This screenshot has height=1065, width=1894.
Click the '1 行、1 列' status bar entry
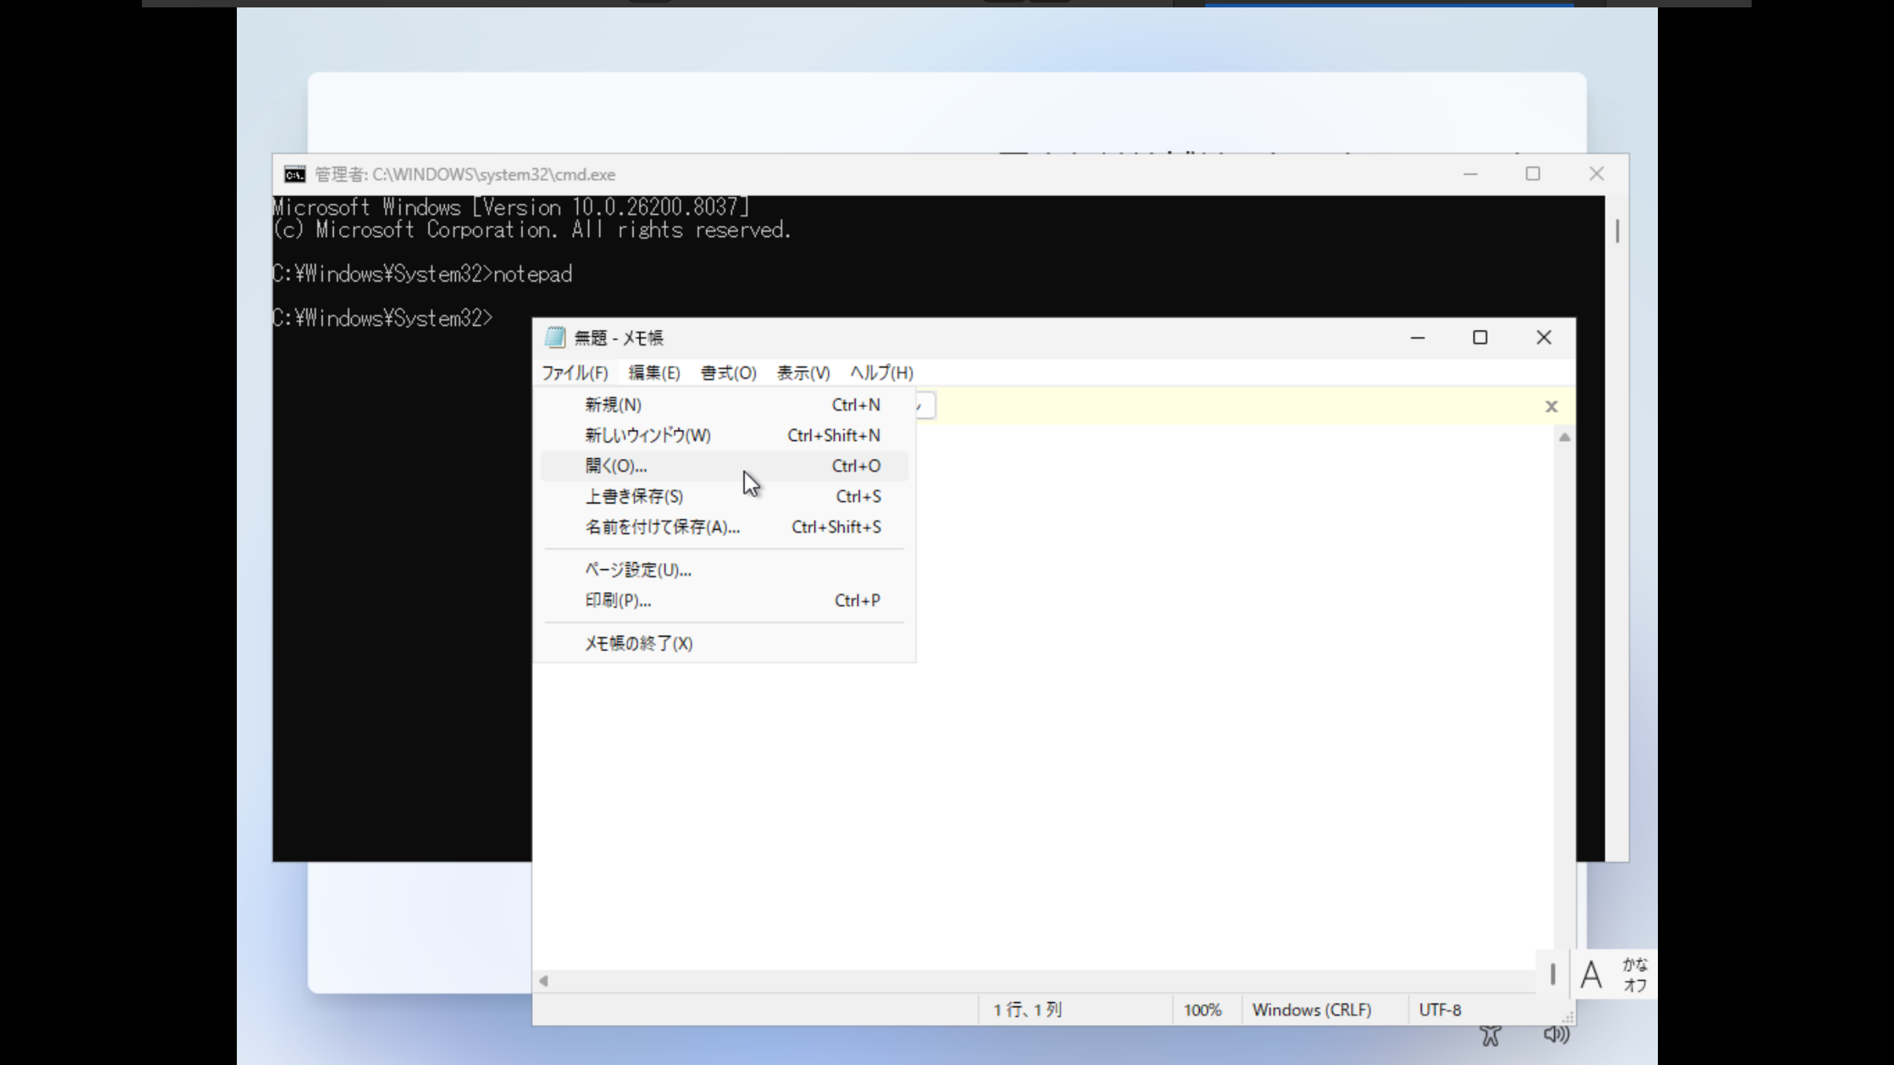coord(1027,1009)
